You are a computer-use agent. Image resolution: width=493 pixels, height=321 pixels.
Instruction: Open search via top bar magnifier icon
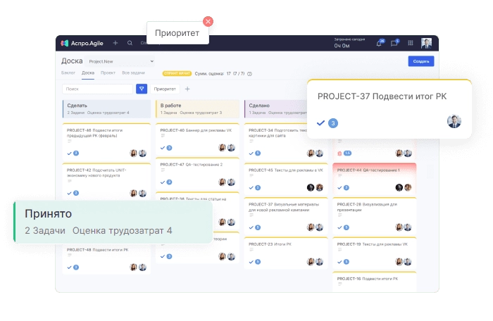130,43
